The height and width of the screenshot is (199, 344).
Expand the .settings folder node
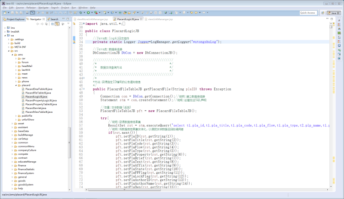click(x=9, y=39)
